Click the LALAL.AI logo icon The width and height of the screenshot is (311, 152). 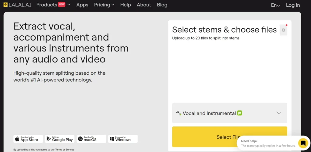point(5,5)
